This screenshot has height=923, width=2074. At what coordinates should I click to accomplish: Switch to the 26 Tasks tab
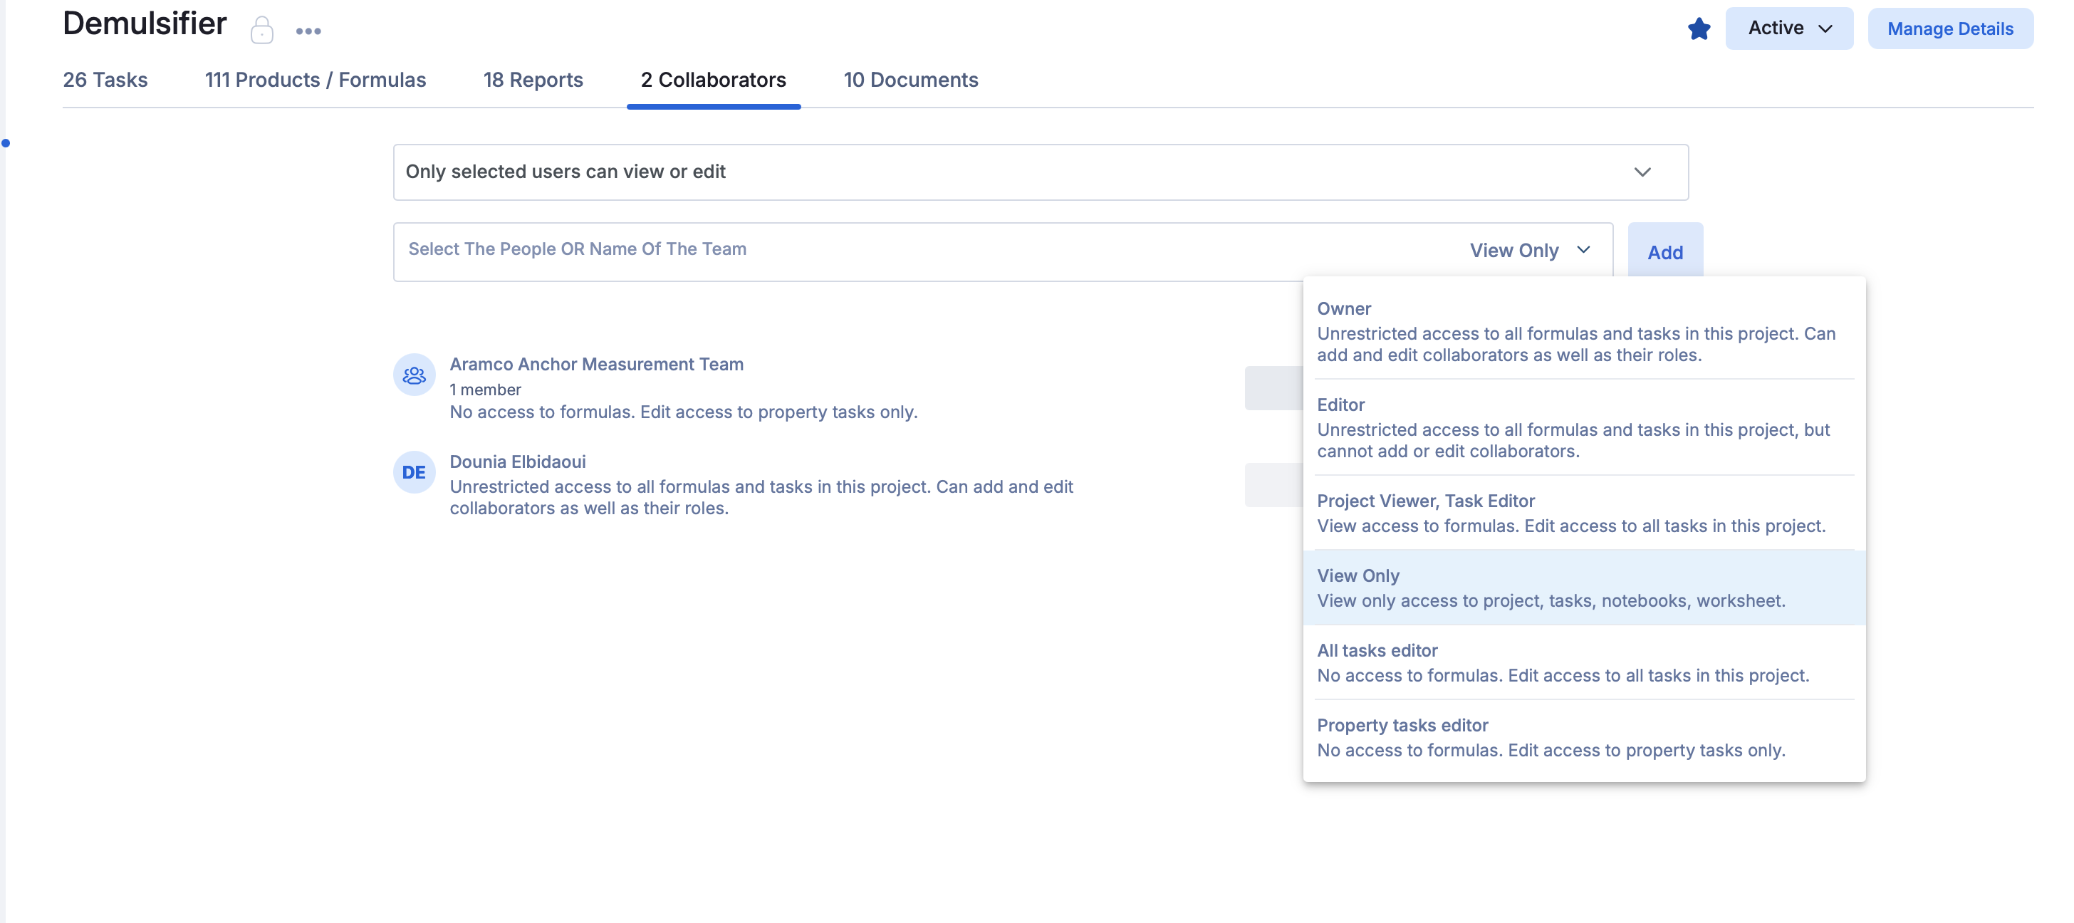pyautogui.click(x=105, y=80)
